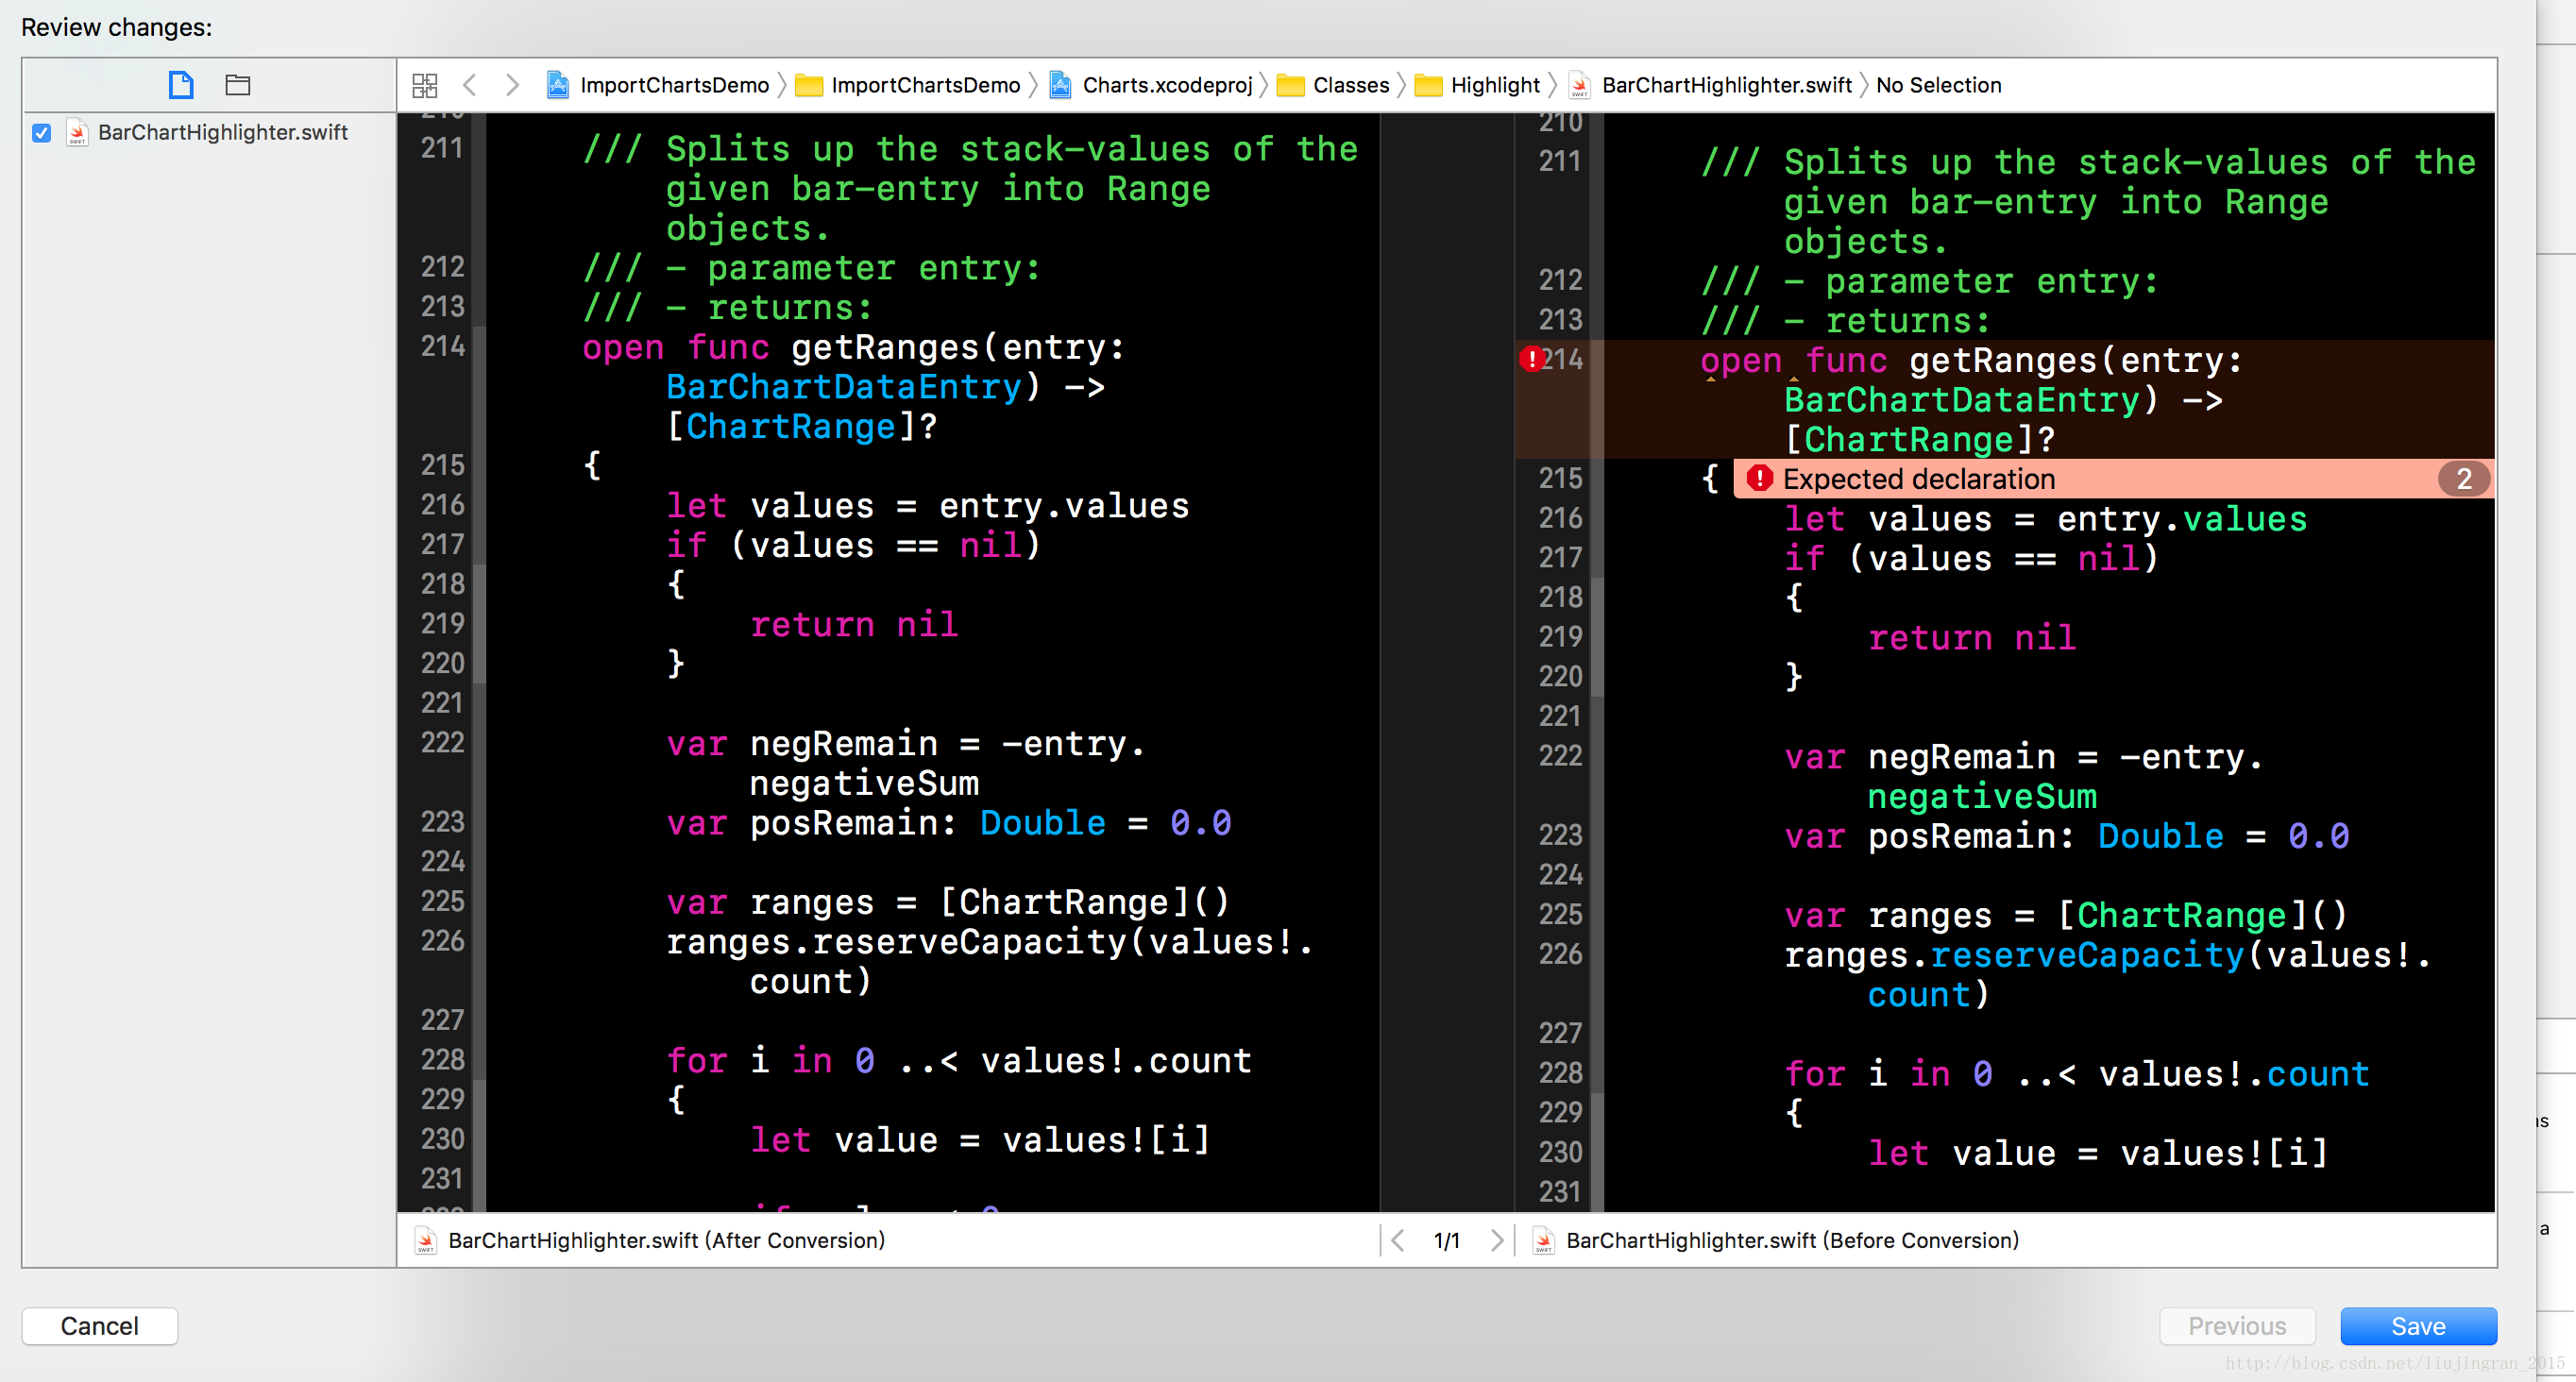Viewport: 2576px width, 1382px height.
Task: Click the Swift file icon in After Conversion footer
Action: point(426,1240)
